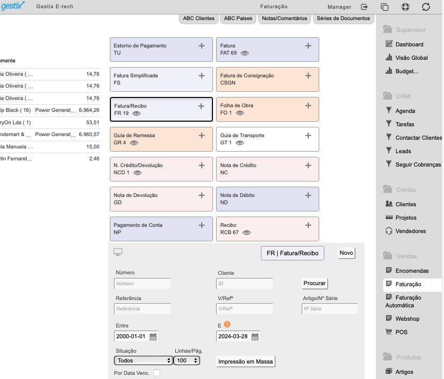Click the monitor icon in search panel
The image size is (444, 379).
point(118,252)
